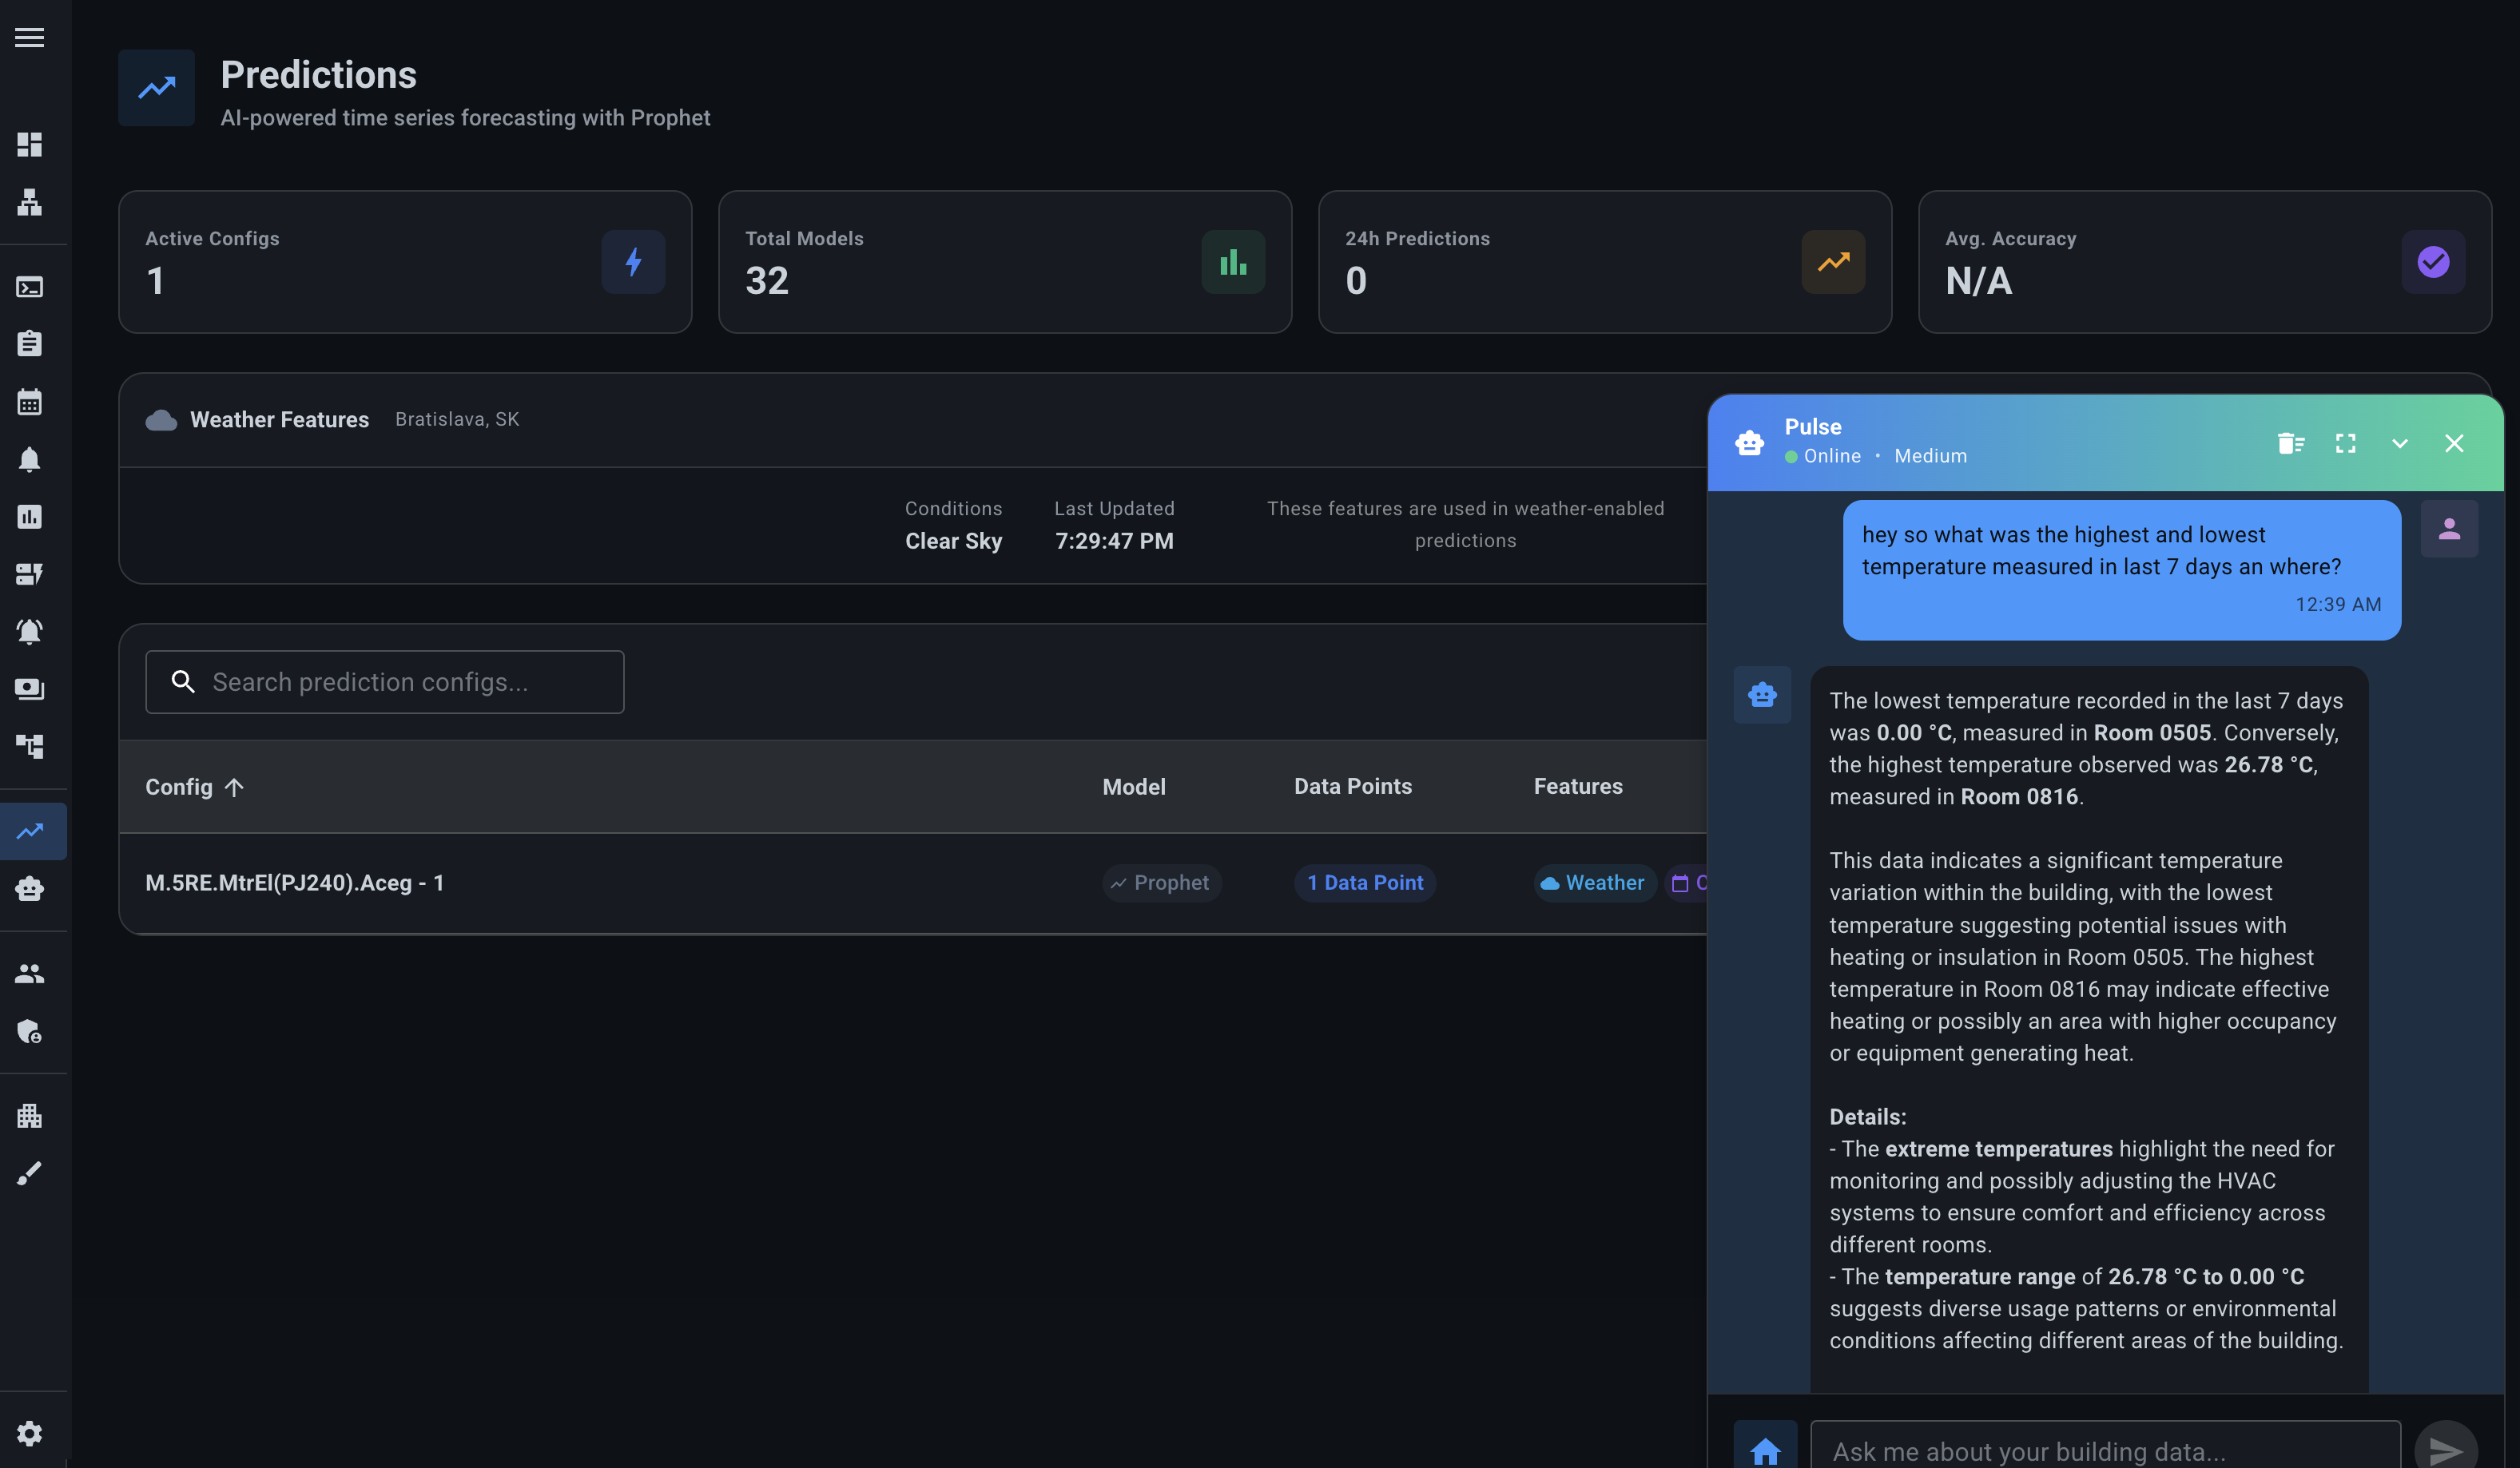Open the settings gear at sidebar bottom
The height and width of the screenshot is (1468, 2520).
pos(30,1433)
